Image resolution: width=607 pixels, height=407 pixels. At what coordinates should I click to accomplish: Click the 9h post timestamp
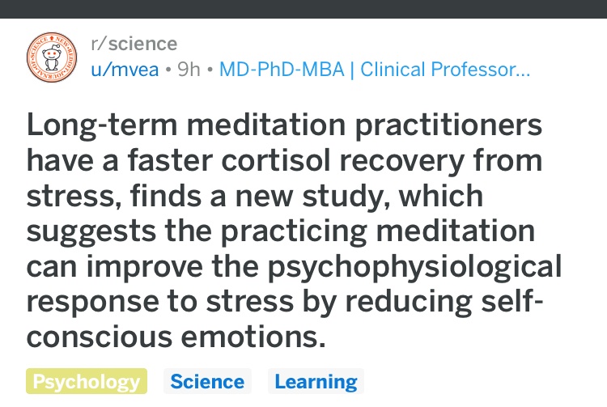coord(189,70)
